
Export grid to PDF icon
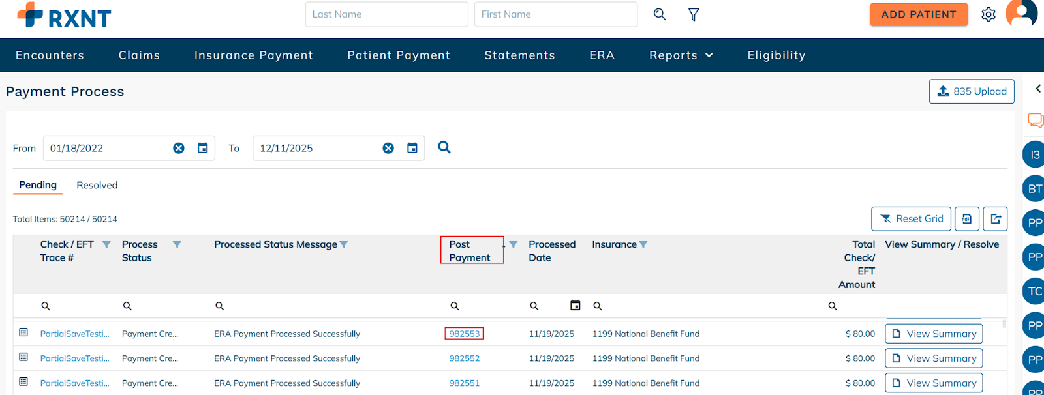(967, 219)
